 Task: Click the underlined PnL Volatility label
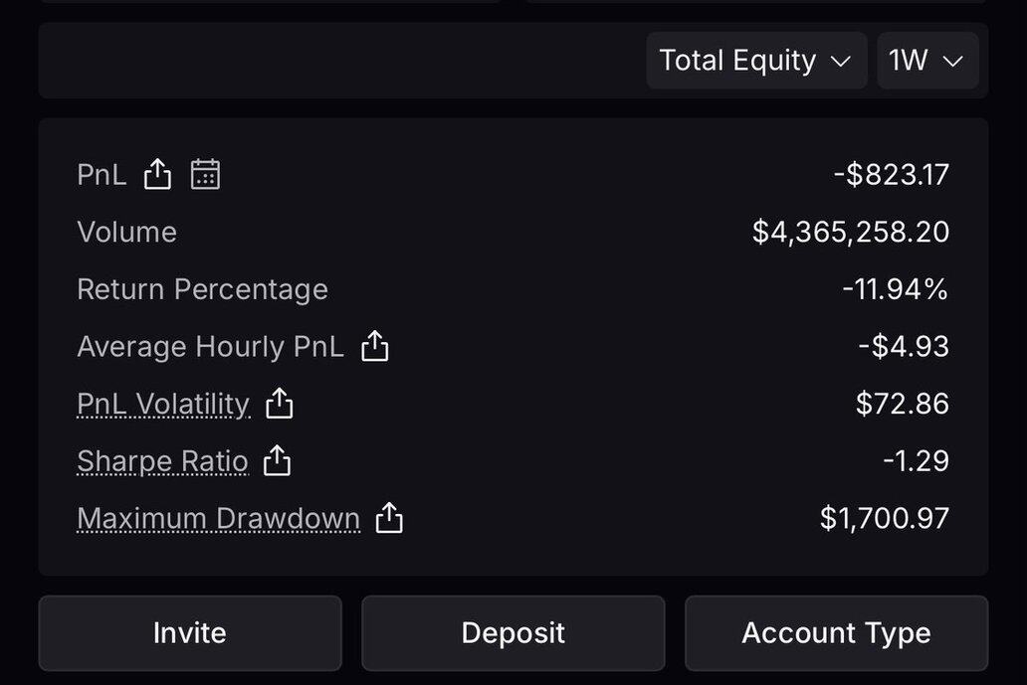pos(163,404)
